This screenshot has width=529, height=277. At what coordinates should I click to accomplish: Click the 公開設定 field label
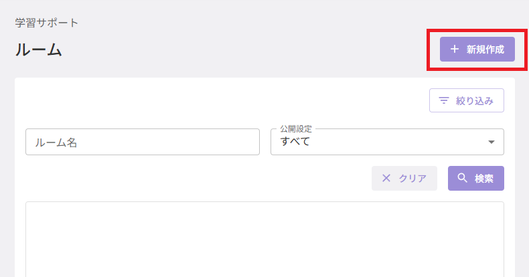296,128
